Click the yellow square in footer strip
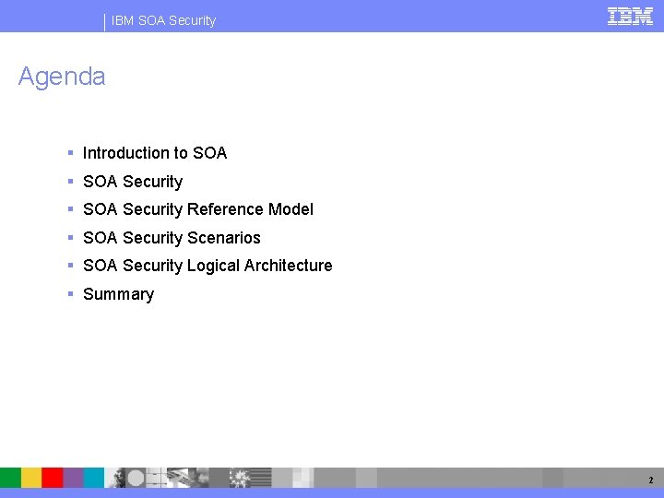664x498 pixels. (x=31, y=478)
